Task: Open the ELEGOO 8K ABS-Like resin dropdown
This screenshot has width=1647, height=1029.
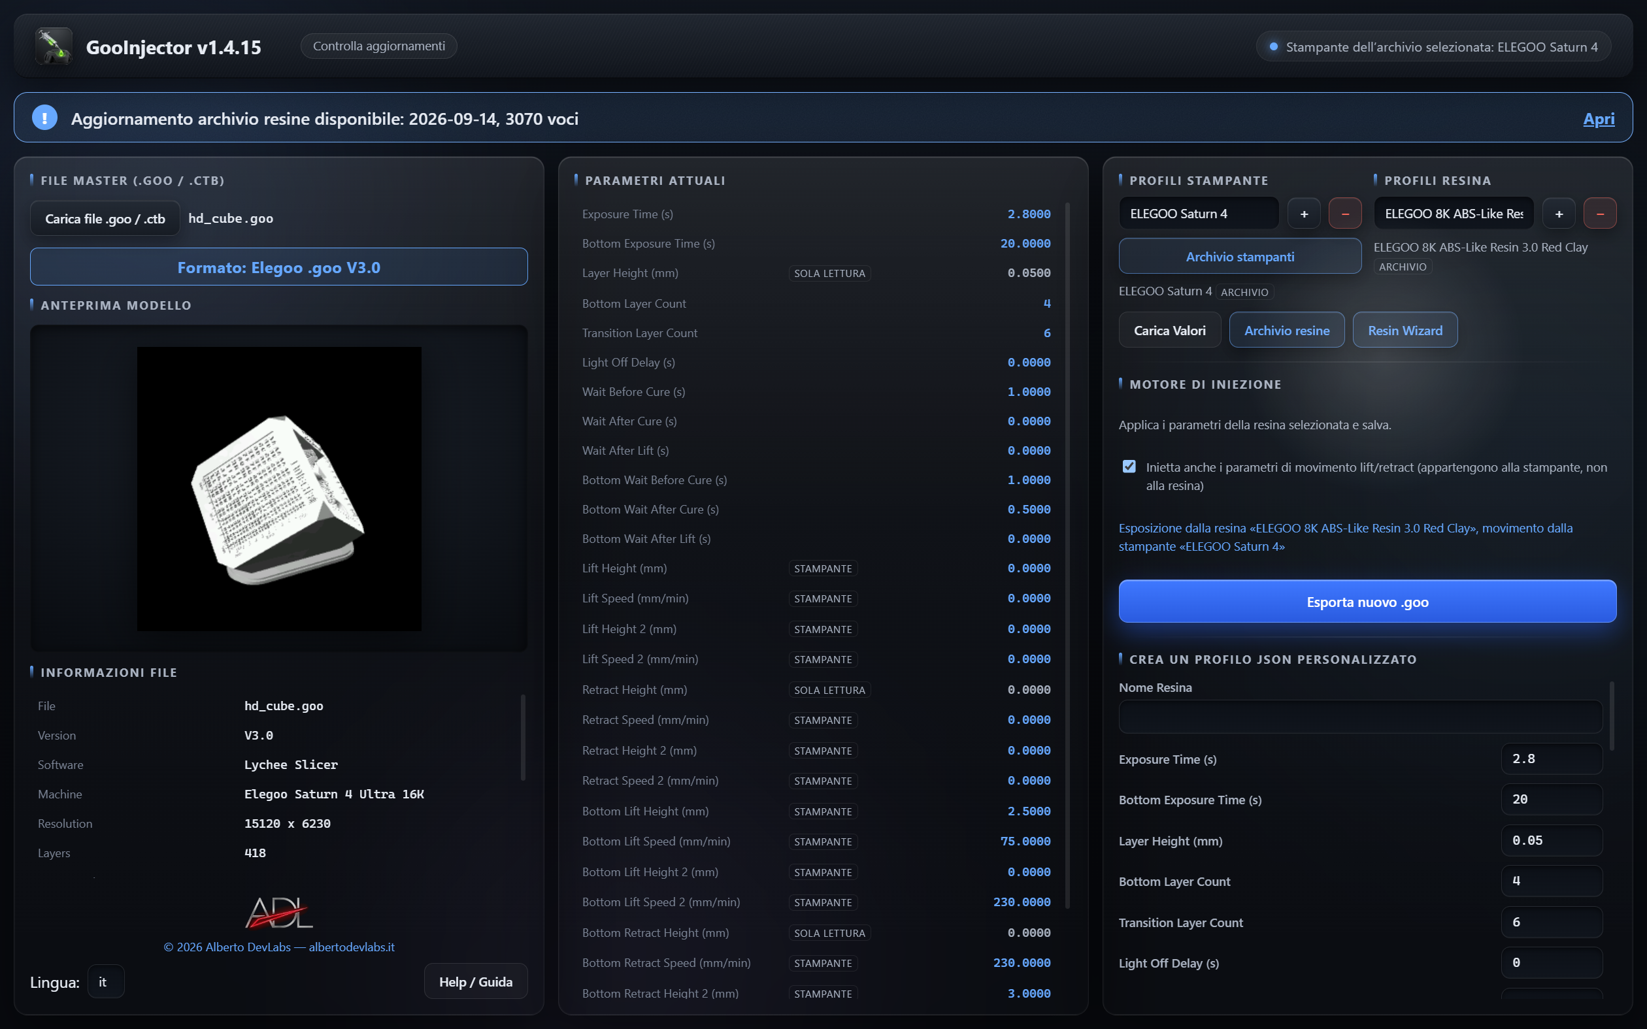Action: pyautogui.click(x=1454, y=214)
